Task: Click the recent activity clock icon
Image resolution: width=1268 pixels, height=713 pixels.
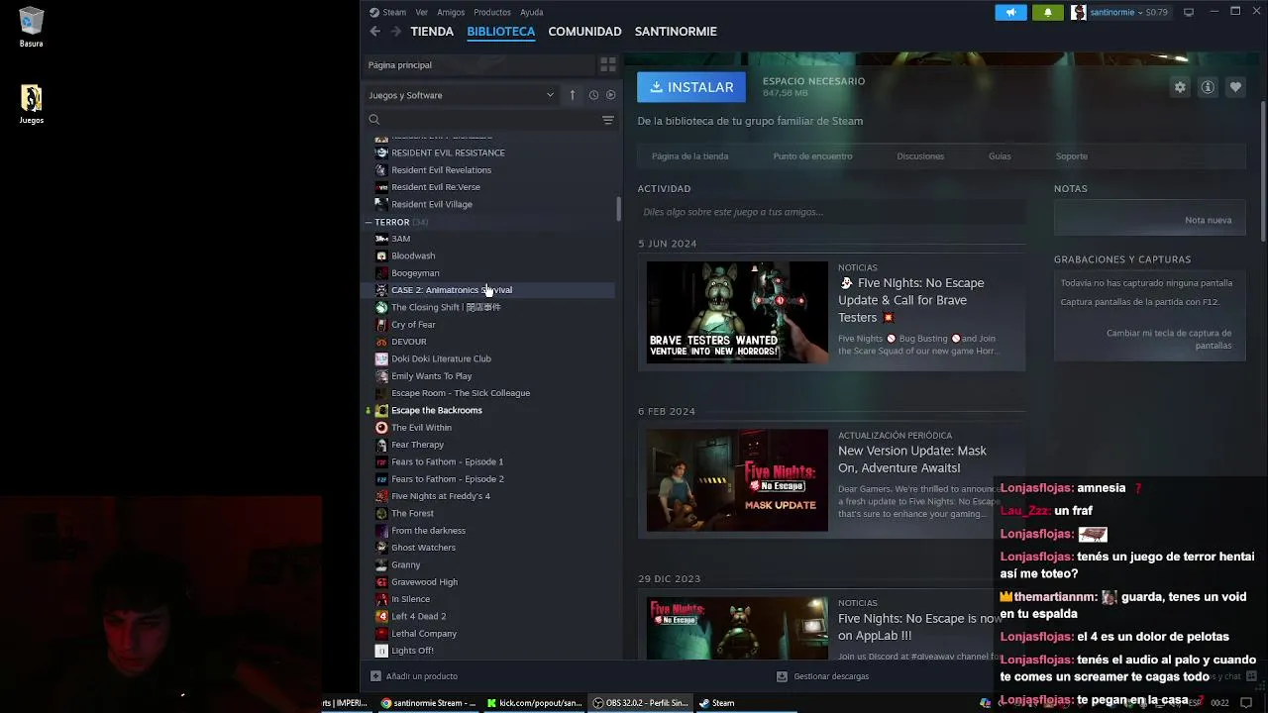Action: pyautogui.click(x=593, y=95)
